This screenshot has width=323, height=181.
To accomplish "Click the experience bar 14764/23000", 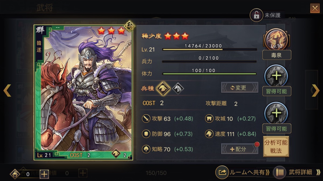I will click(x=209, y=49).
